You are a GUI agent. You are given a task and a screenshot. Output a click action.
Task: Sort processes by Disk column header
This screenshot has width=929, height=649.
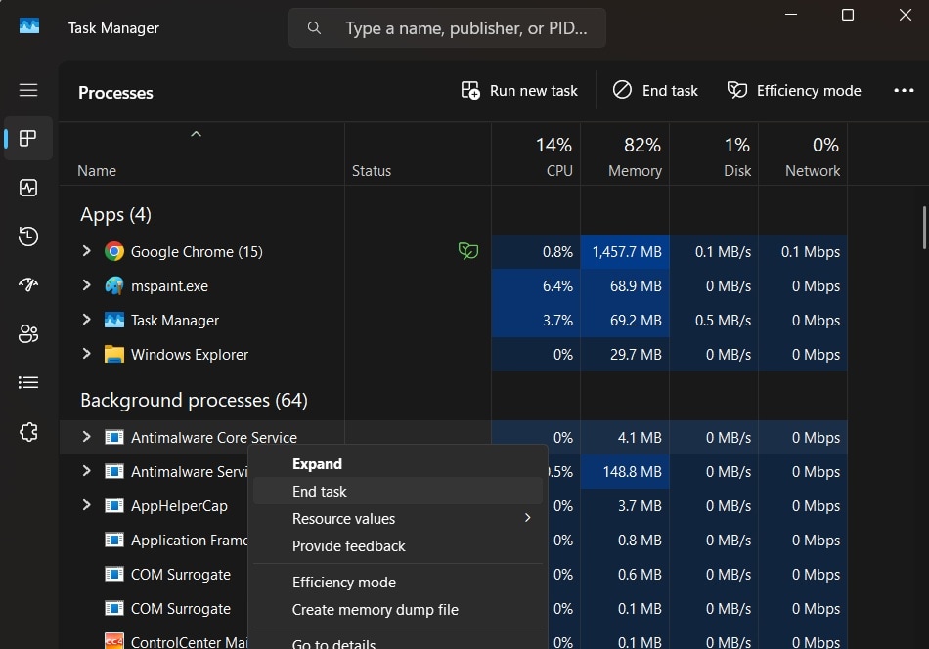point(714,155)
